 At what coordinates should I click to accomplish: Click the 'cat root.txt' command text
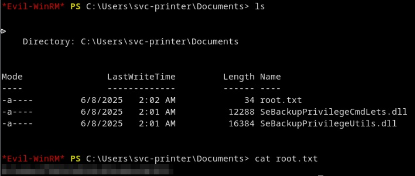click(286, 159)
